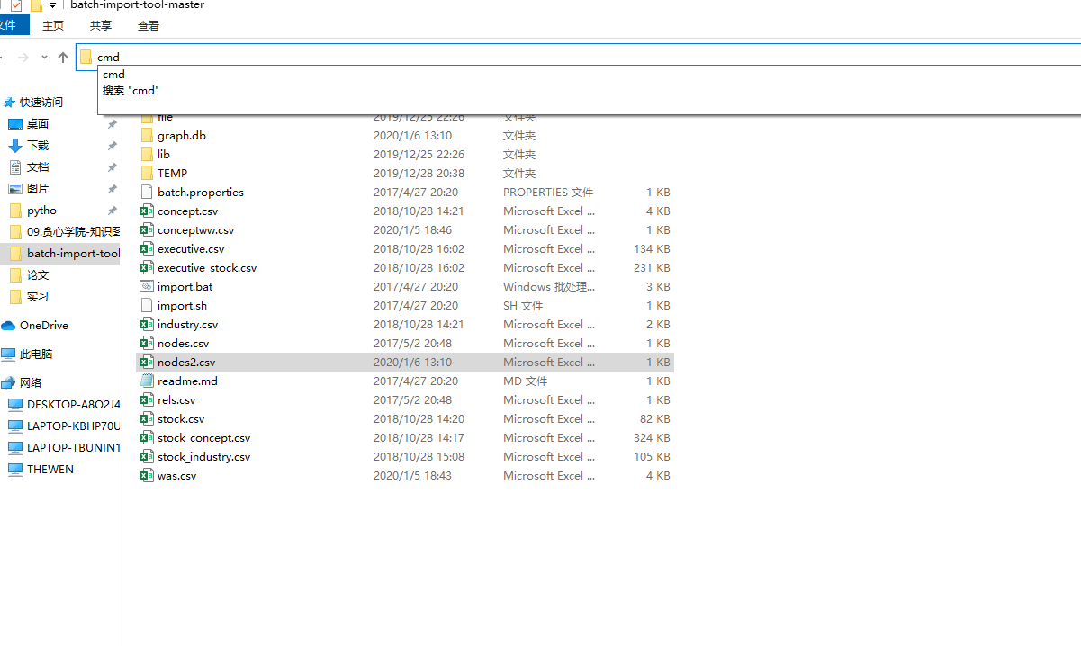Open OneDrive from the sidebar
This screenshot has width=1081, height=646.
click(46, 325)
